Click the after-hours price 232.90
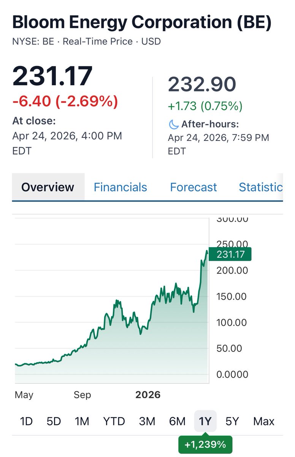 point(202,84)
